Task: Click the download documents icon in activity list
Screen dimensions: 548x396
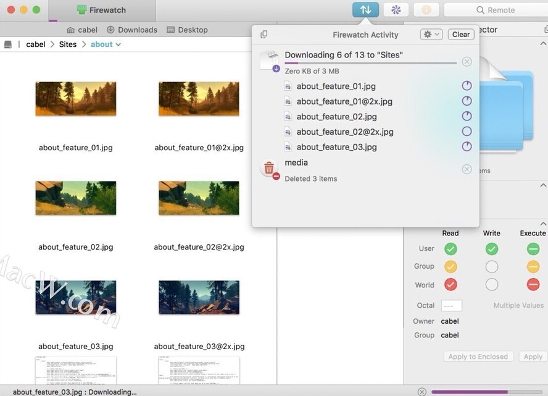Action: [270, 61]
